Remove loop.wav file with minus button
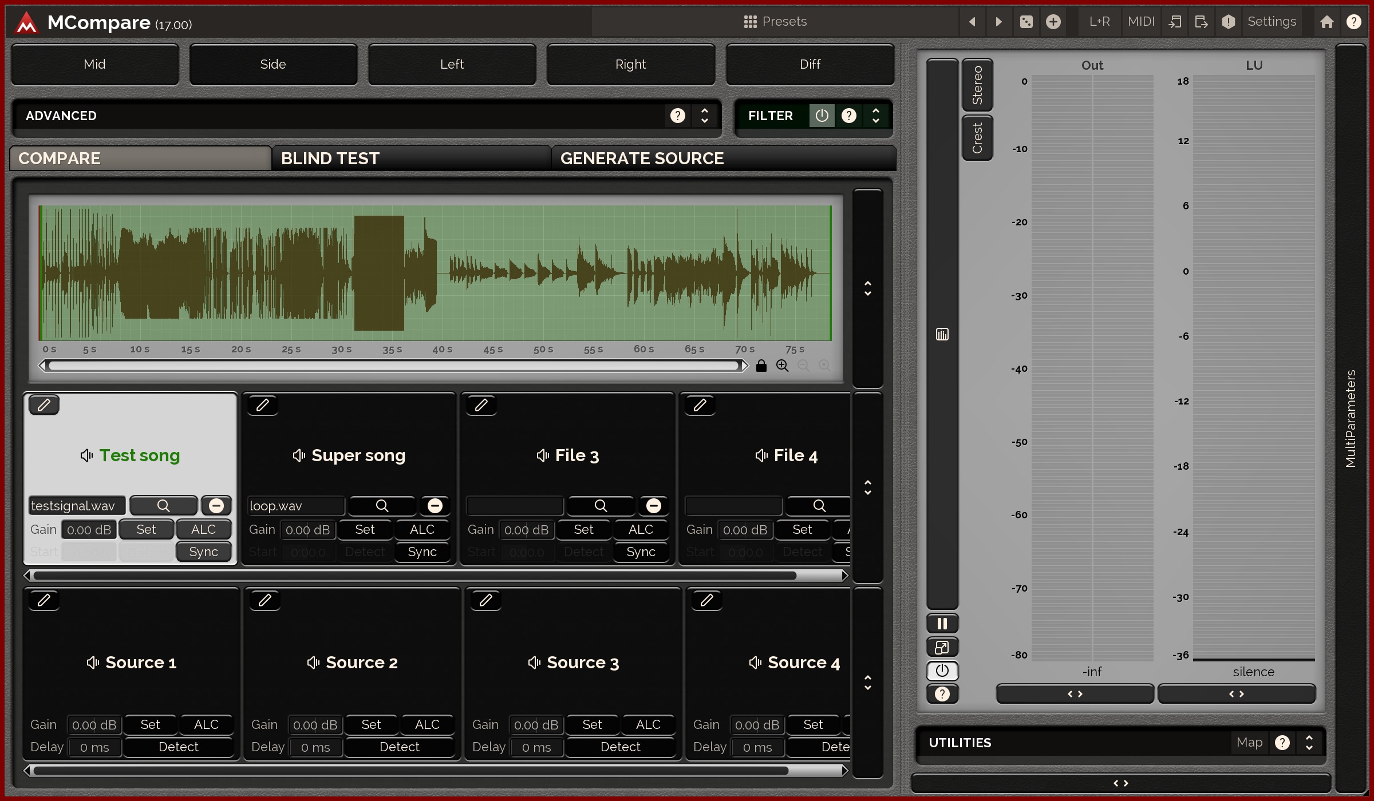 tap(435, 506)
